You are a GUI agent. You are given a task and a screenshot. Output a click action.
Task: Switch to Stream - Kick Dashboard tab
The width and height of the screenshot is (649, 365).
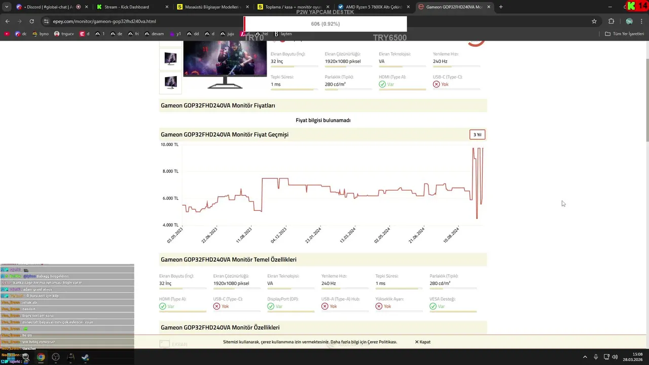click(x=132, y=7)
